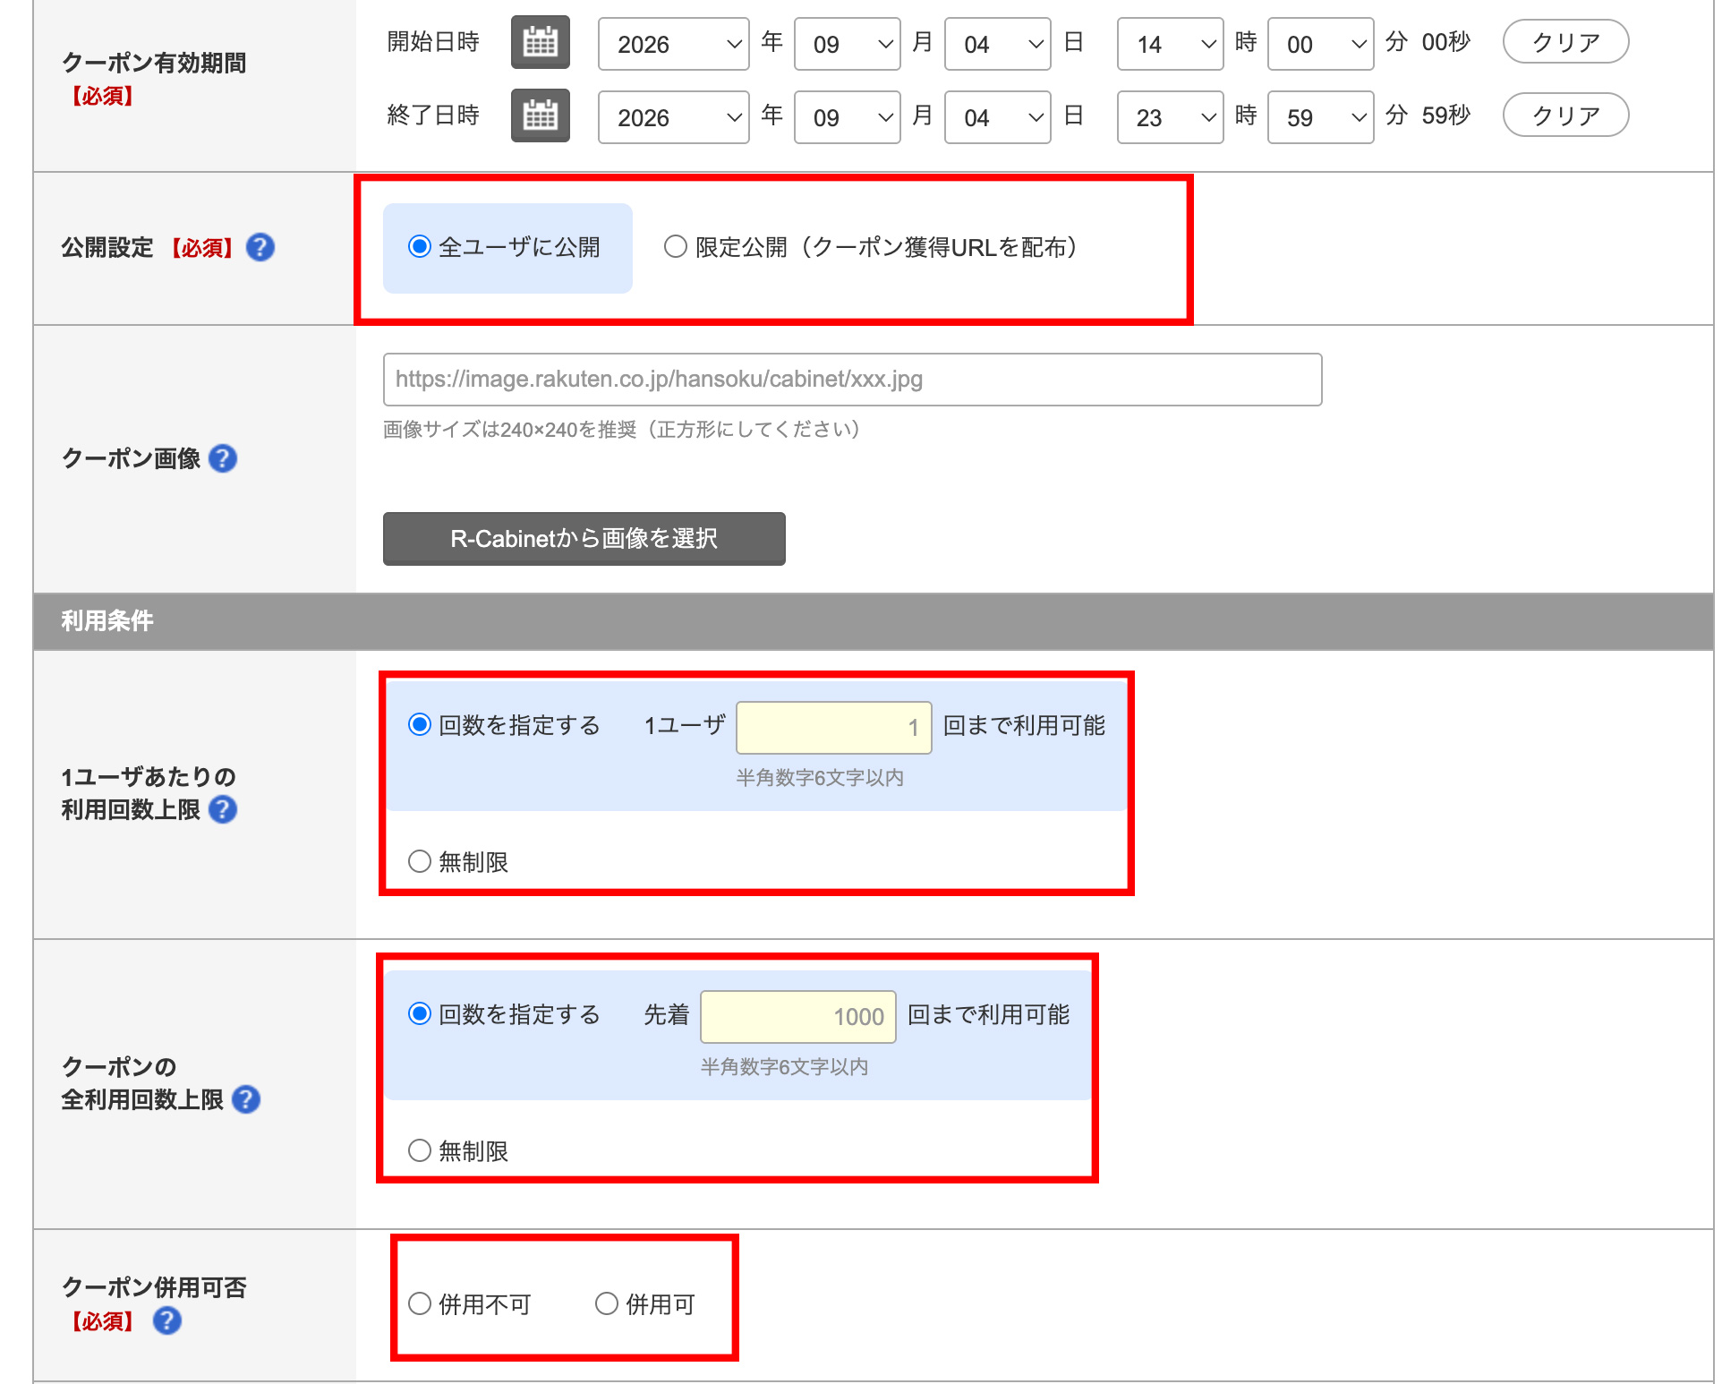Open end time hour dropdown showing 23
Image resolution: width=1722 pixels, height=1384 pixels.
coord(1171,117)
